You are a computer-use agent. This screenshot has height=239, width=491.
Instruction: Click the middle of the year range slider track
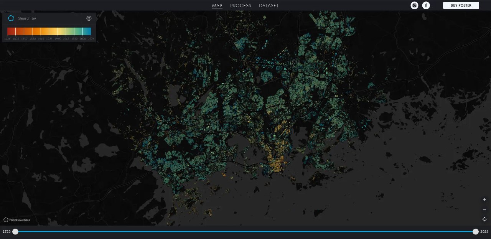click(245, 231)
